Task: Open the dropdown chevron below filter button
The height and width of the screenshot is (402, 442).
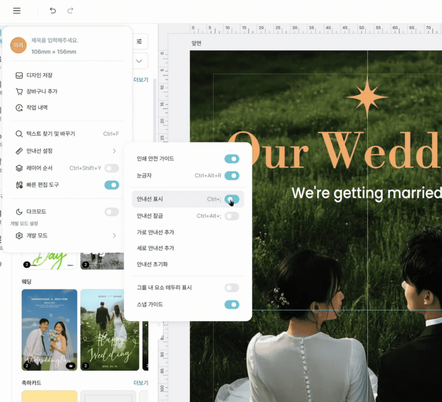Action: pos(139,61)
